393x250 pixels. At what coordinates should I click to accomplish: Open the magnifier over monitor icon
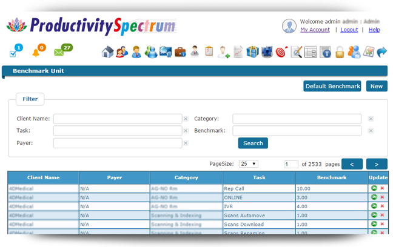pos(166,52)
